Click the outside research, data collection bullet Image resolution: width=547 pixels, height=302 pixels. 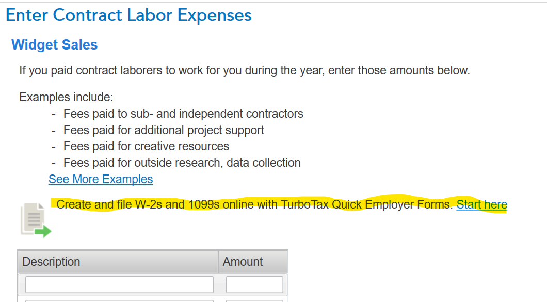182,163
